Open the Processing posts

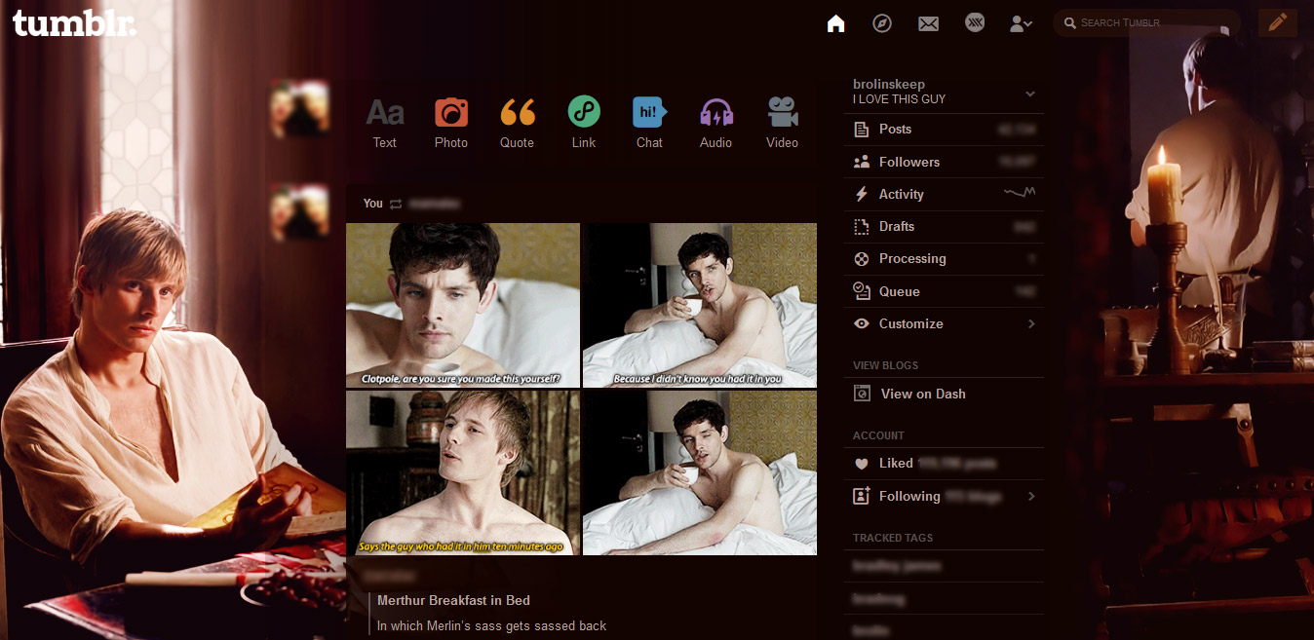pyautogui.click(x=944, y=258)
